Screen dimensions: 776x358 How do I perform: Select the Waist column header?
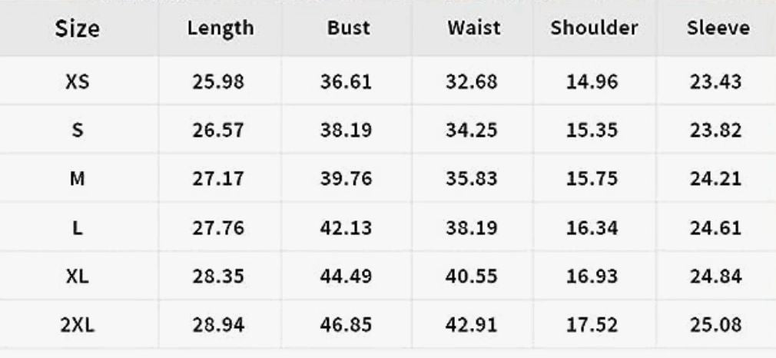[x=474, y=29]
